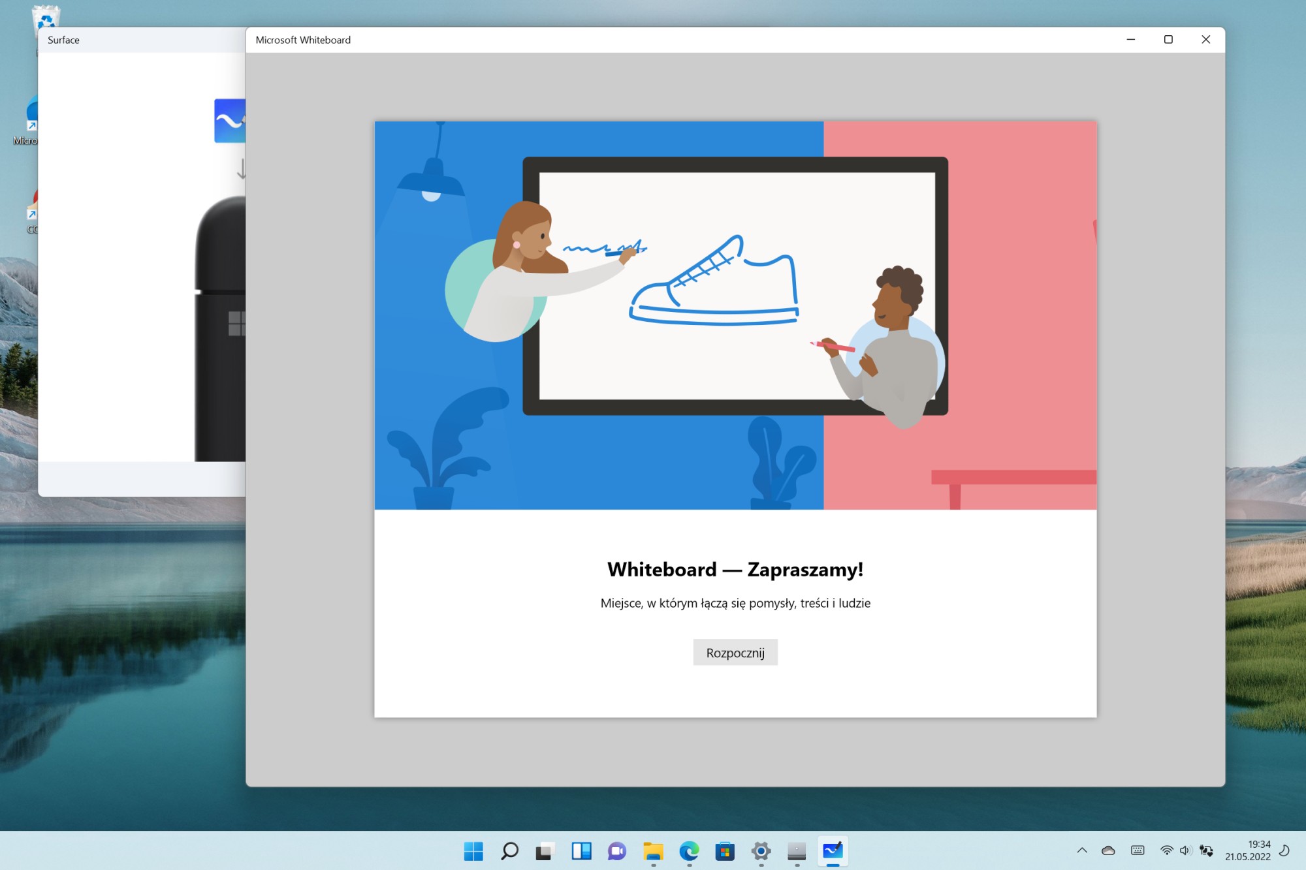
Task: Expand hidden system tray icons
Action: click(x=1082, y=850)
